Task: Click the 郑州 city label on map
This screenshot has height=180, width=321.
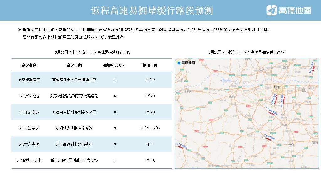Action: pyautogui.click(x=277, y=87)
